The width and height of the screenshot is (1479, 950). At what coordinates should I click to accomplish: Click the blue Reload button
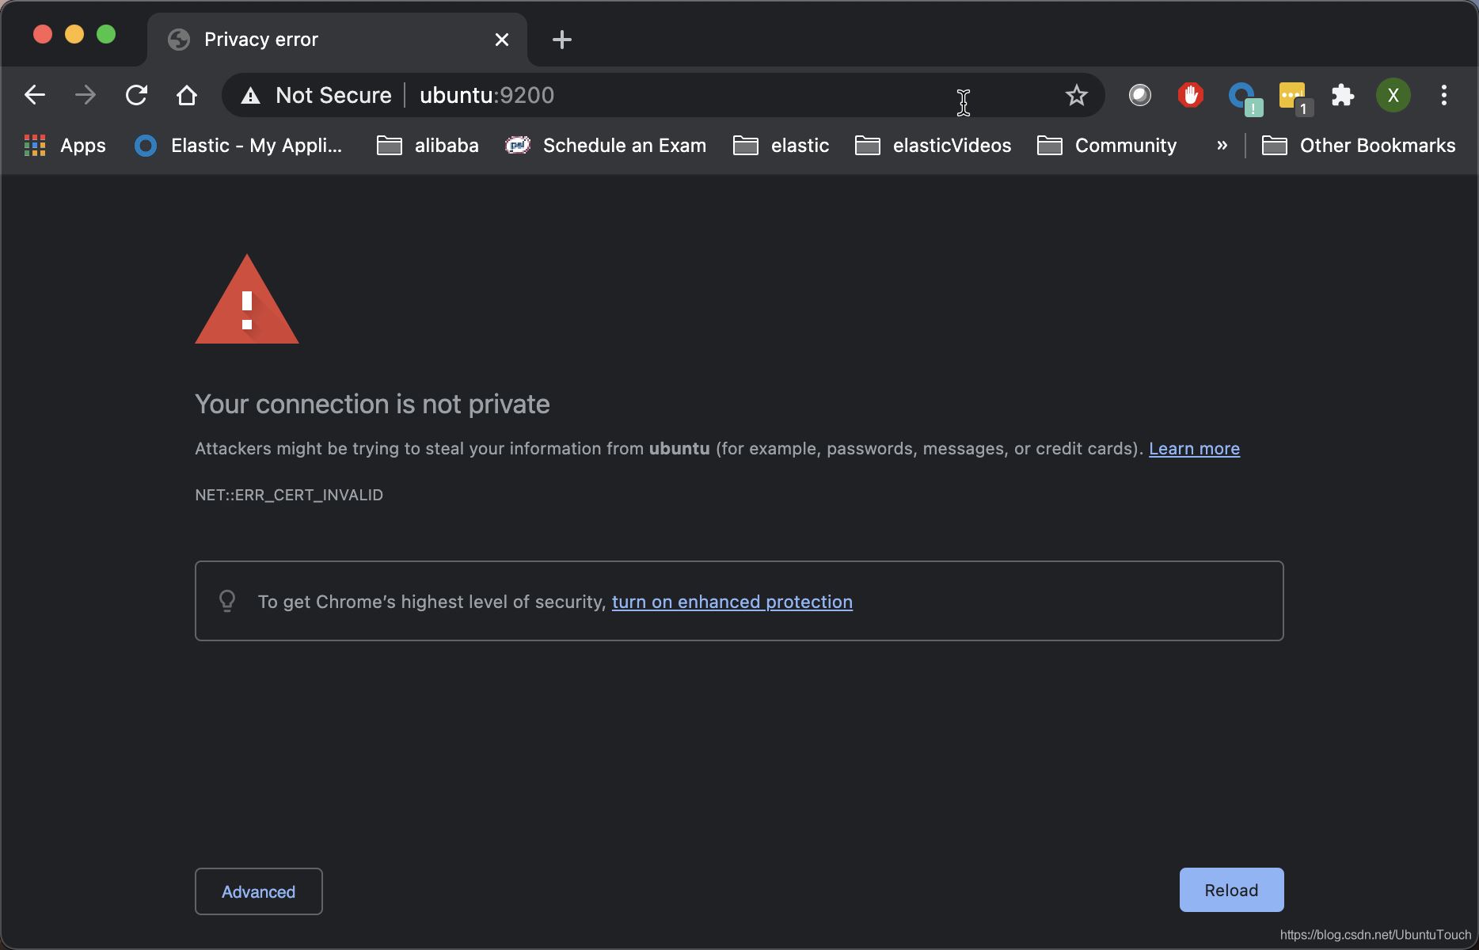pos(1231,890)
